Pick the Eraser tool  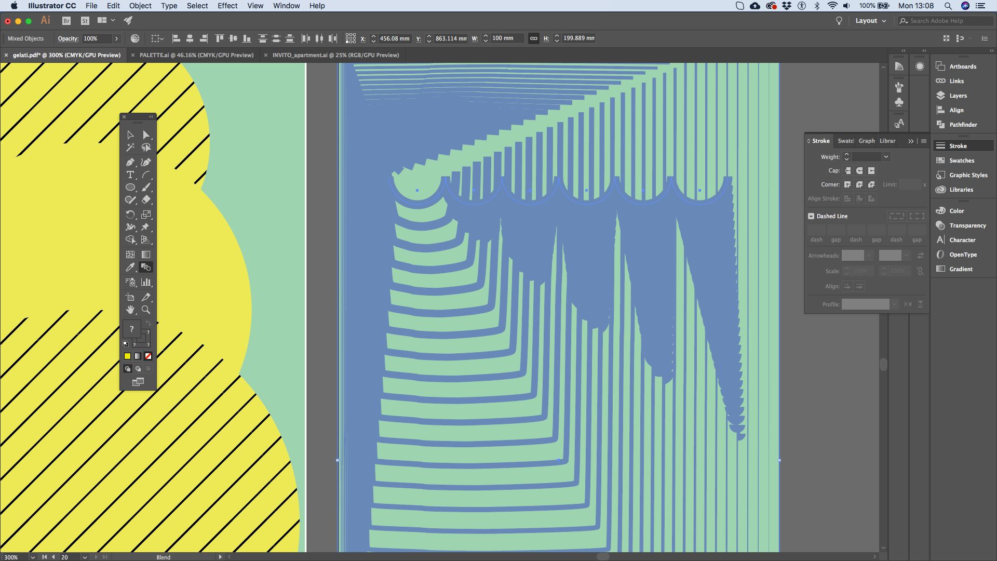[x=146, y=200]
